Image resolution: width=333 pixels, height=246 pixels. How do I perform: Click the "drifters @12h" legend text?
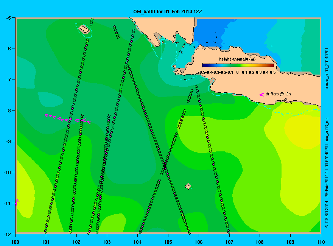(x=278, y=94)
